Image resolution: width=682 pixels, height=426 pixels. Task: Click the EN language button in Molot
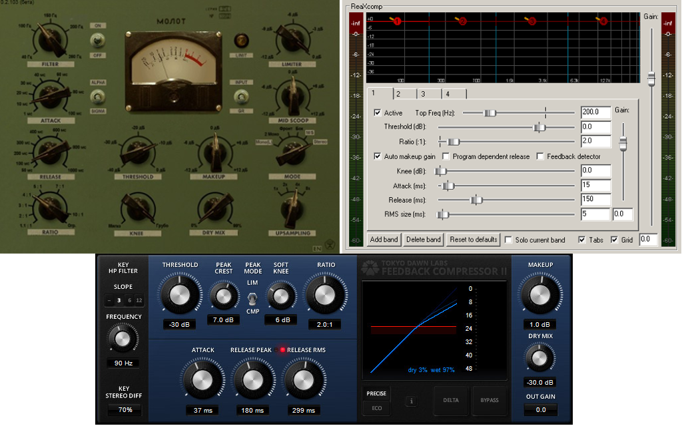(318, 249)
